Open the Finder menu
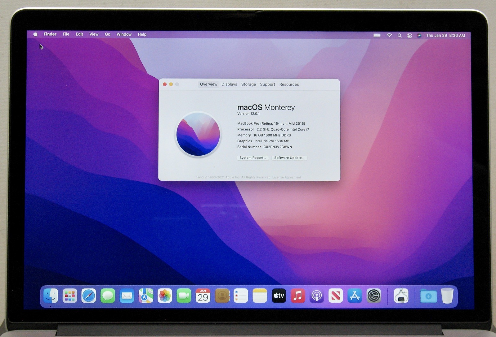 coord(50,34)
